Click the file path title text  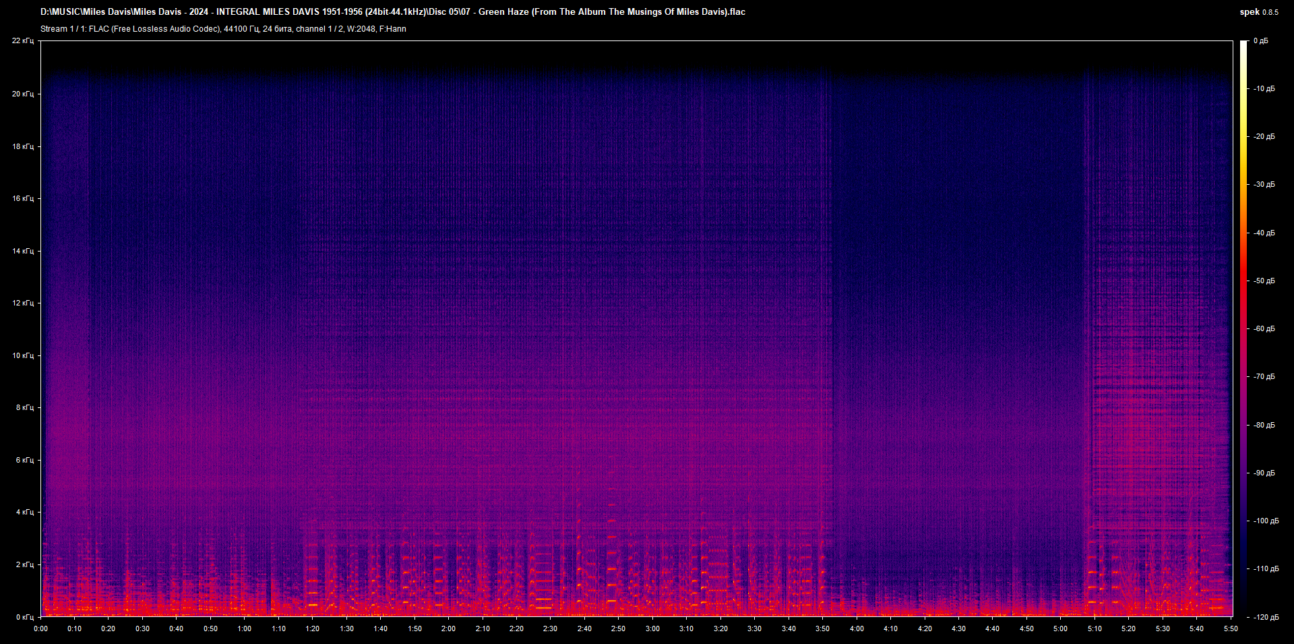(393, 11)
